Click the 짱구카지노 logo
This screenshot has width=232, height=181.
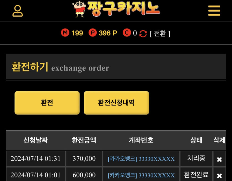[116, 9]
